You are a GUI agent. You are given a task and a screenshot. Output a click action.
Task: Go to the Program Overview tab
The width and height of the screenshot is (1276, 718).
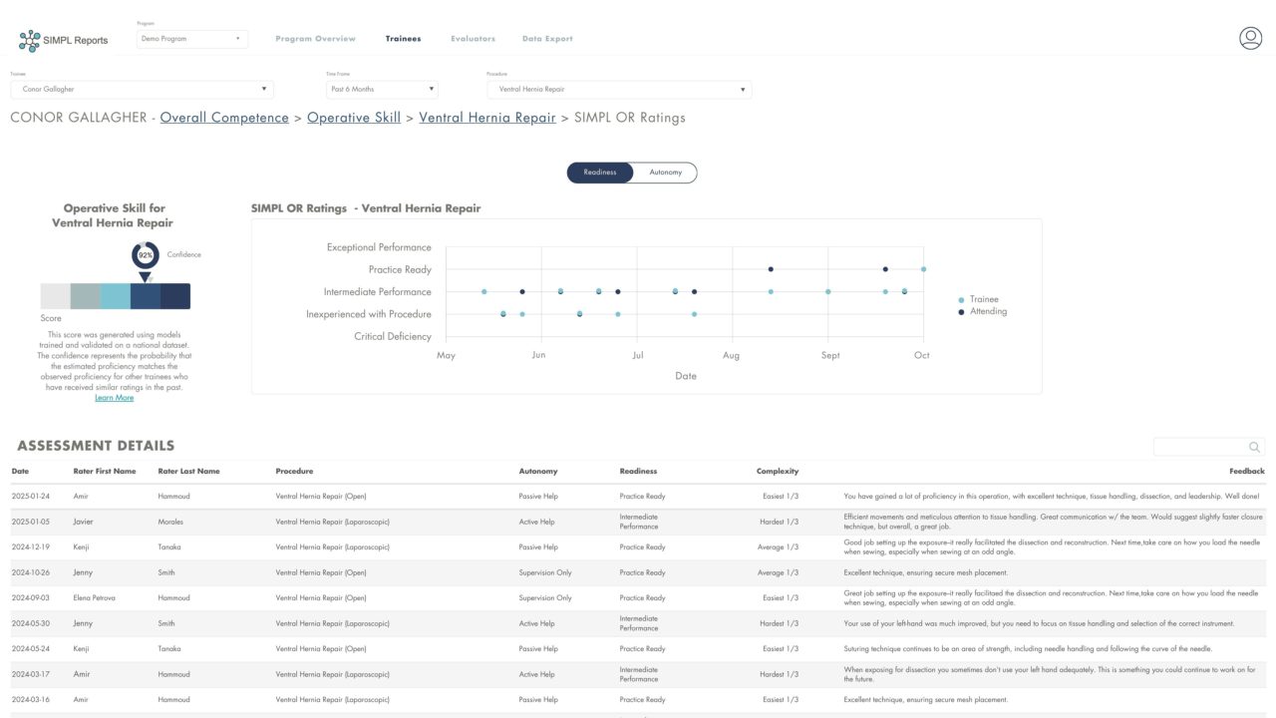315,39
